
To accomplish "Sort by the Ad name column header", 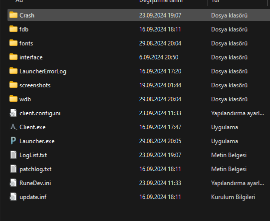I will [19, 1].
